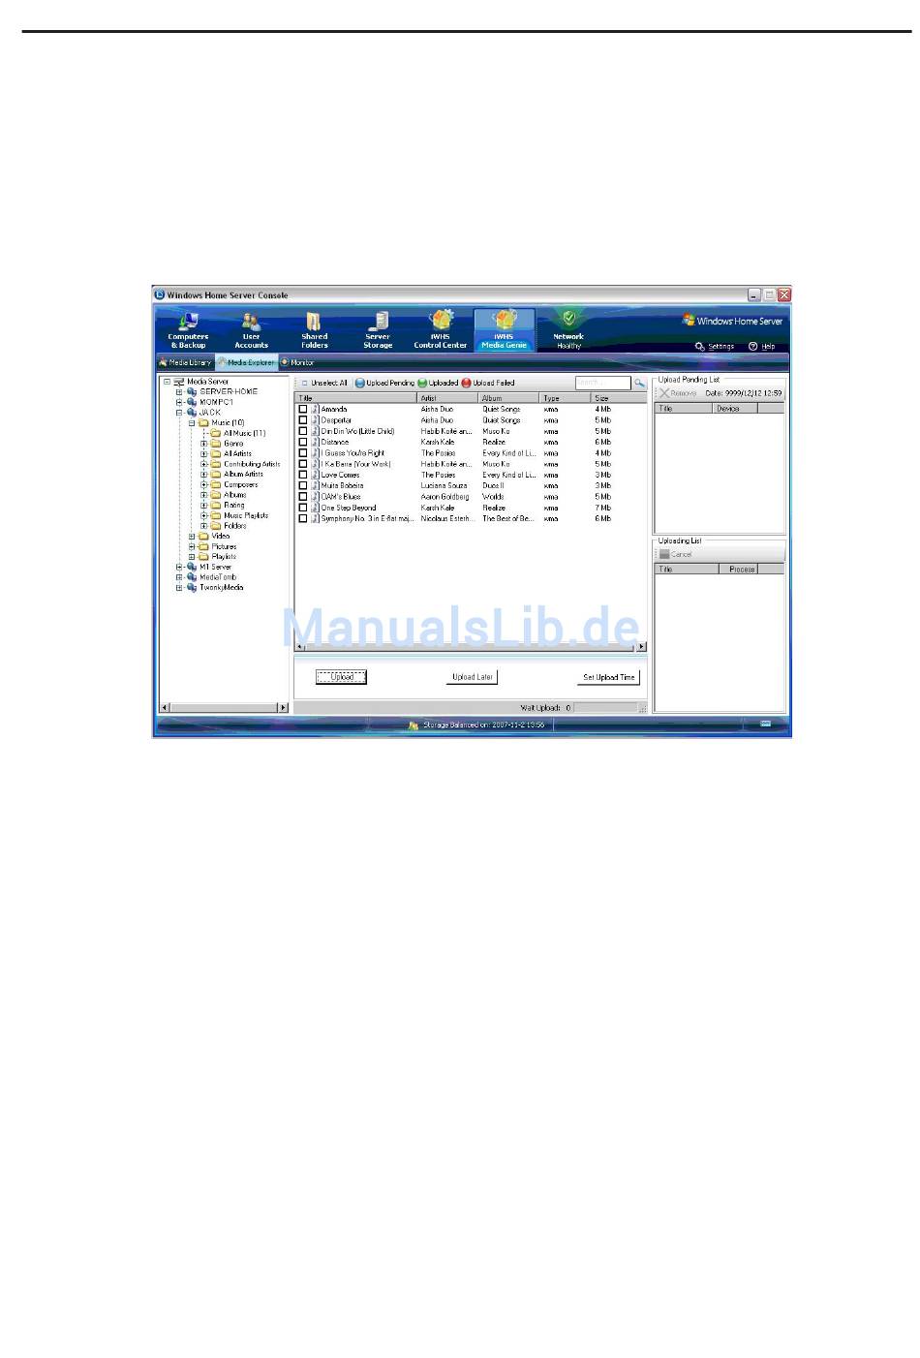Click Unselect All in the toolbar
The image size is (920, 1358).
coord(324,383)
